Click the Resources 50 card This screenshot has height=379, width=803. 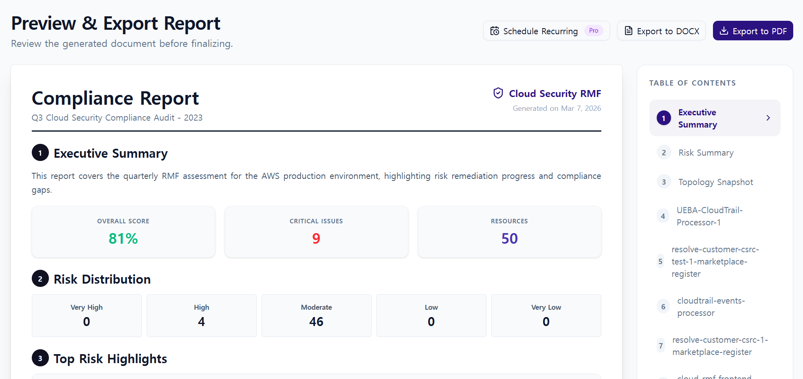coord(510,232)
